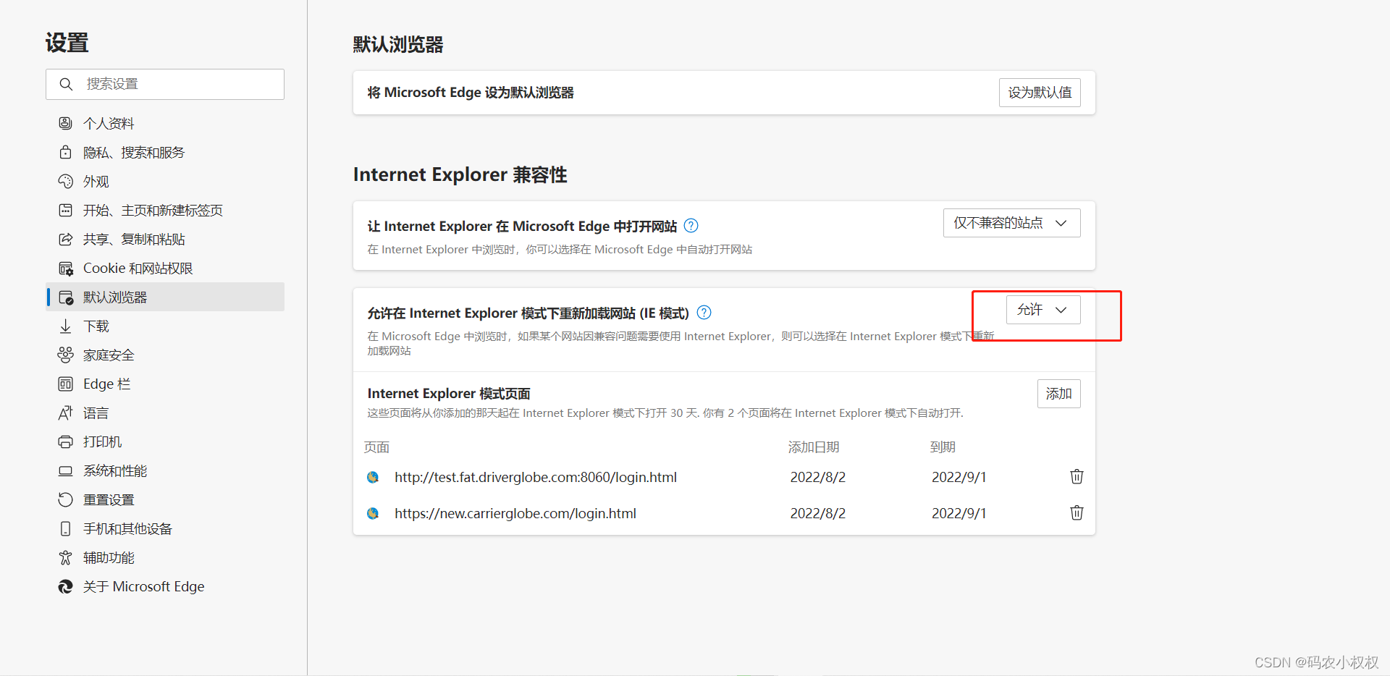Image resolution: width=1390 pixels, height=676 pixels.
Task: Click the profile icon beside 个人资料
Action: pyautogui.click(x=65, y=123)
